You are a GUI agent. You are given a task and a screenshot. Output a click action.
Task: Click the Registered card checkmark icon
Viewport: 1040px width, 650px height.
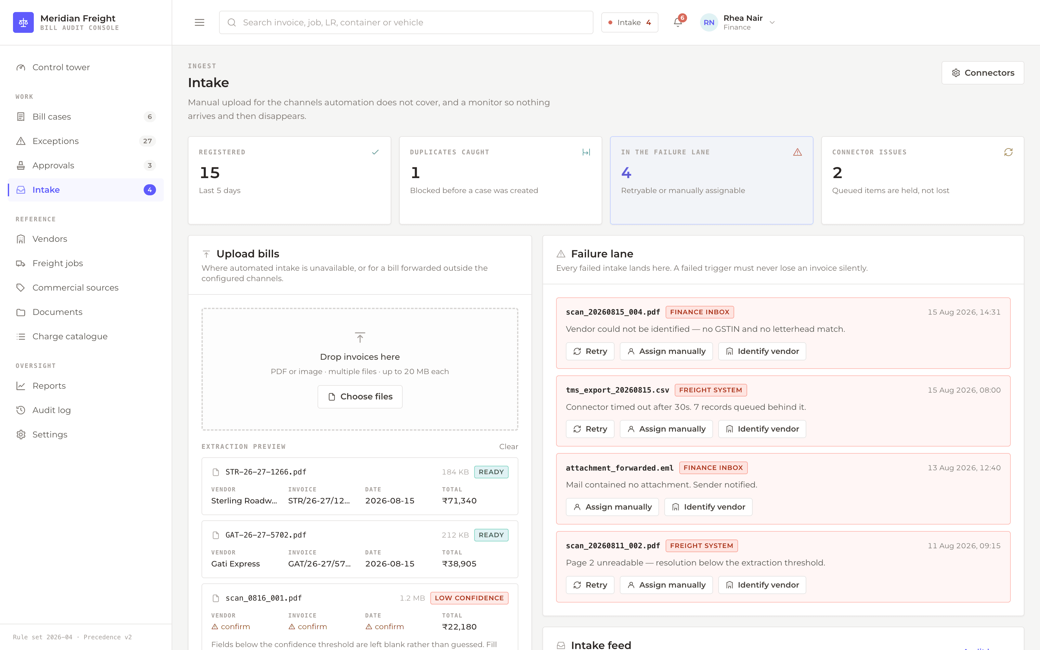pyautogui.click(x=375, y=152)
